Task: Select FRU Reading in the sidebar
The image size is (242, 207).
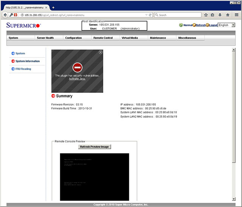Action: click(23, 69)
